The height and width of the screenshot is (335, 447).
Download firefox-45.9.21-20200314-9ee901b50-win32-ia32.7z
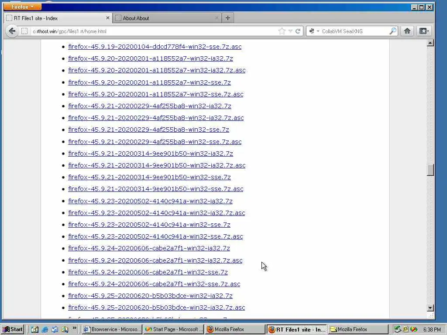(x=151, y=154)
